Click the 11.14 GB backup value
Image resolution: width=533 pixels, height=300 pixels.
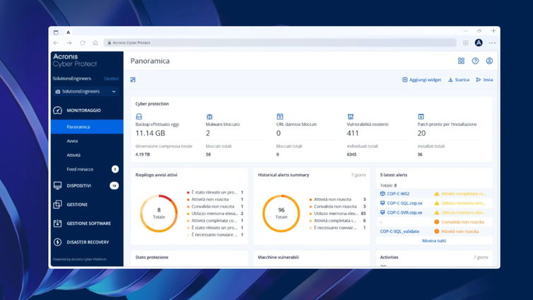coord(150,133)
